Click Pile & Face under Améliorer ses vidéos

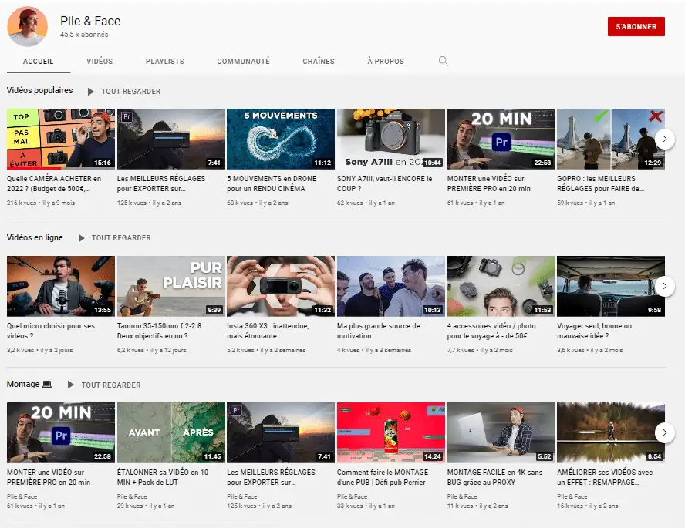point(572,496)
